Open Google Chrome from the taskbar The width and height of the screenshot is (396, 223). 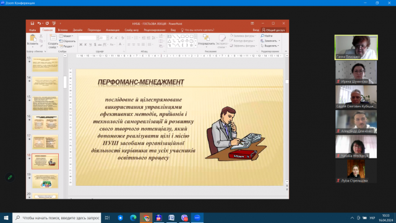tap(146, 217)
